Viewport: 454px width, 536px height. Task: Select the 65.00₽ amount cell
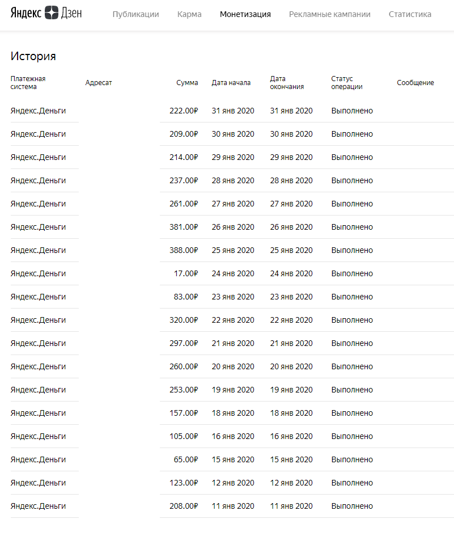point(186,459)
